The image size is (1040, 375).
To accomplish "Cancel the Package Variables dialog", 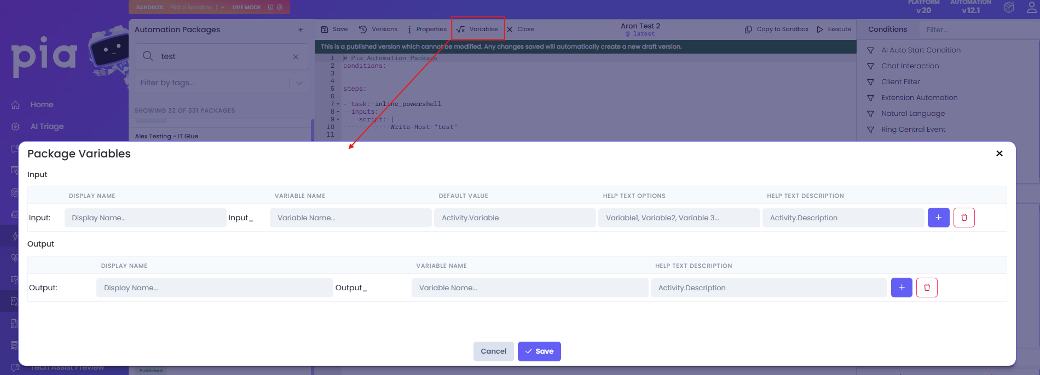I will click(493, 351).
